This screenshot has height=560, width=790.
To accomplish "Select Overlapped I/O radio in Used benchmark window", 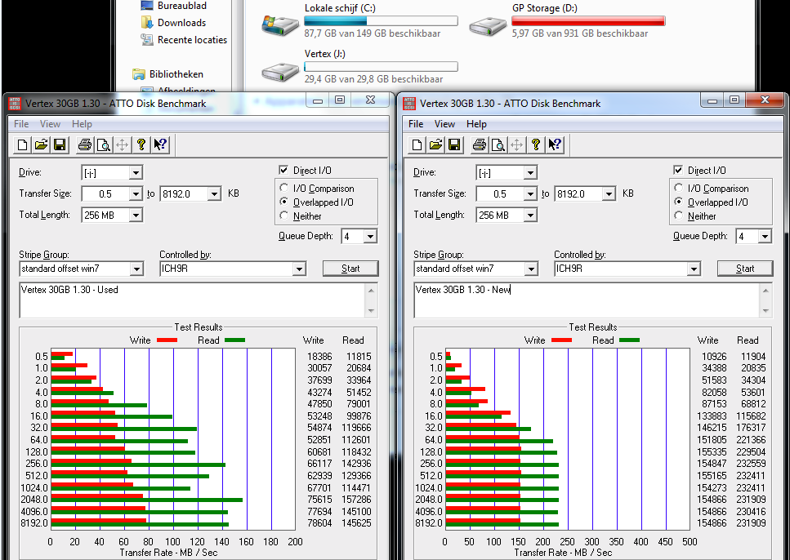I will pos(284,202).
